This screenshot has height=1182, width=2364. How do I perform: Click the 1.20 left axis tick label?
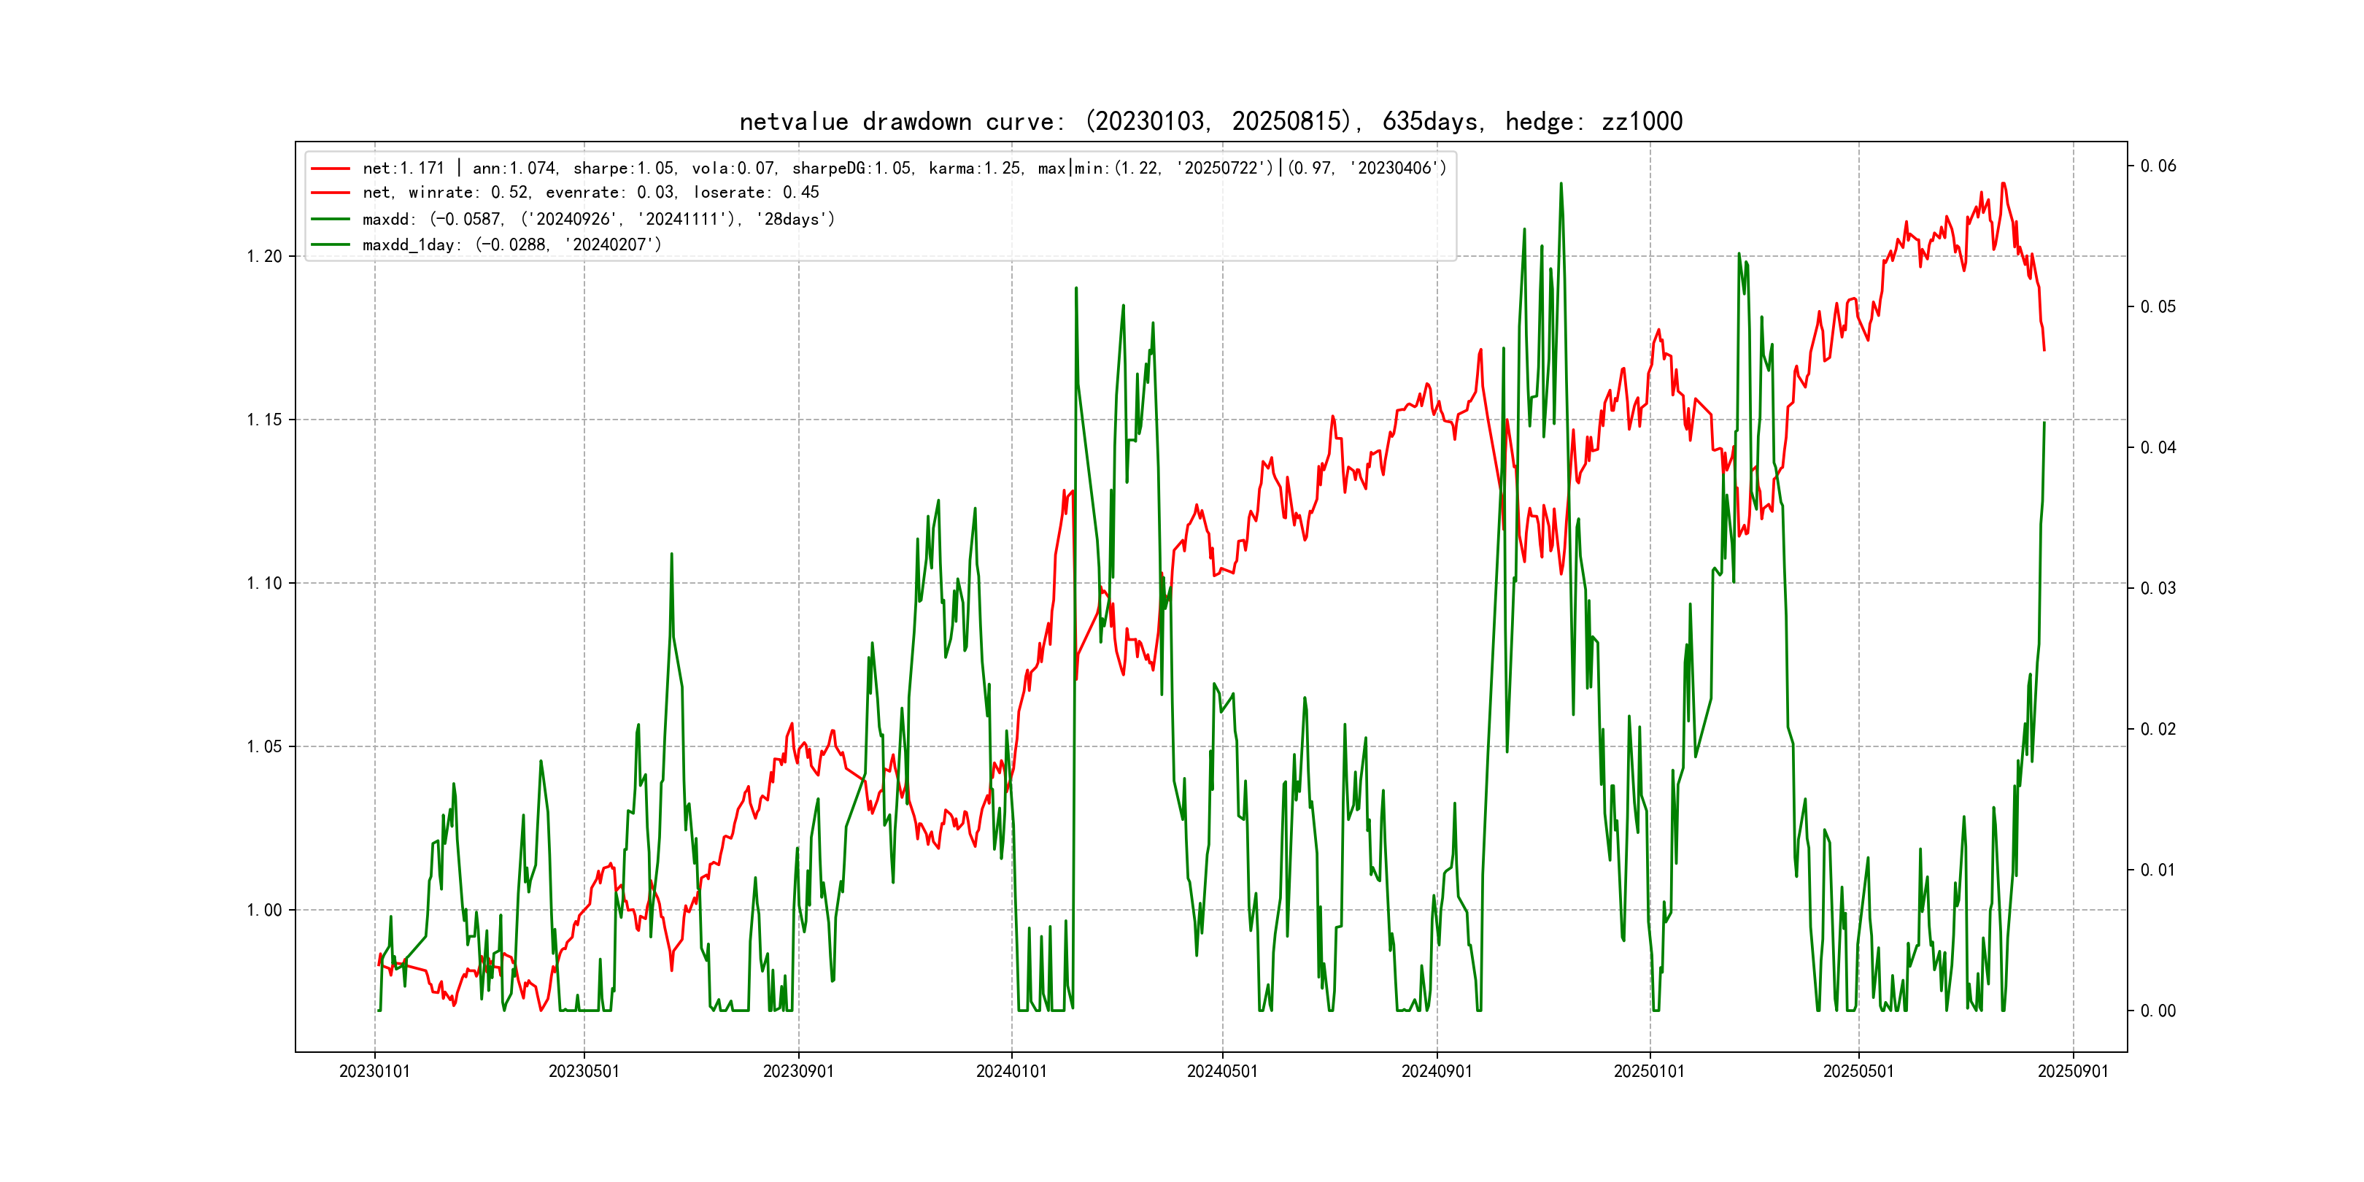264,257
